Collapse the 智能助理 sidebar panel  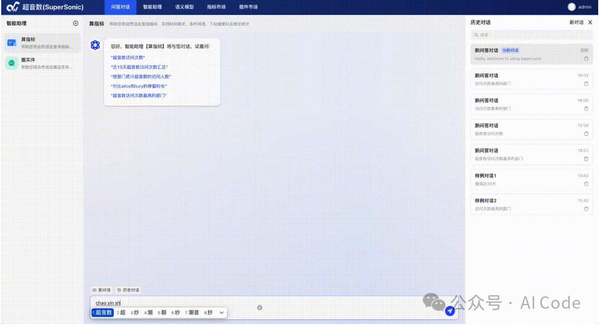click(x=76, y=24)
